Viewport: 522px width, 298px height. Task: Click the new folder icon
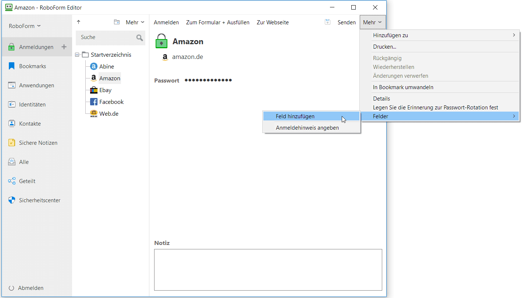pos(117,22)
